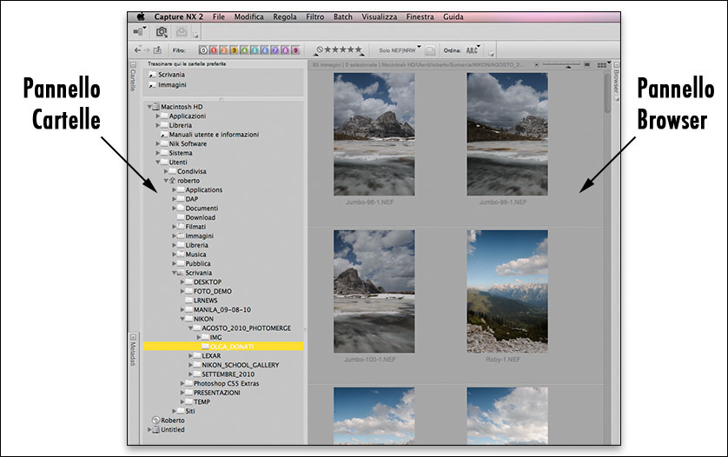Open the Apple menu
This screenshot has width=728, height=457.
point(140,17)
